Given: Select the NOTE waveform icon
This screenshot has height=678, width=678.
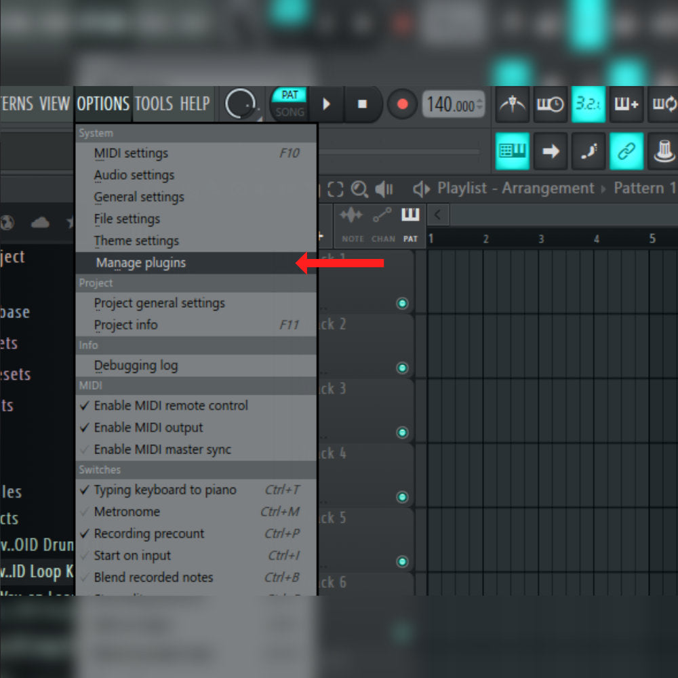Looking at the screenshot, I should click(x=352, y=217).
